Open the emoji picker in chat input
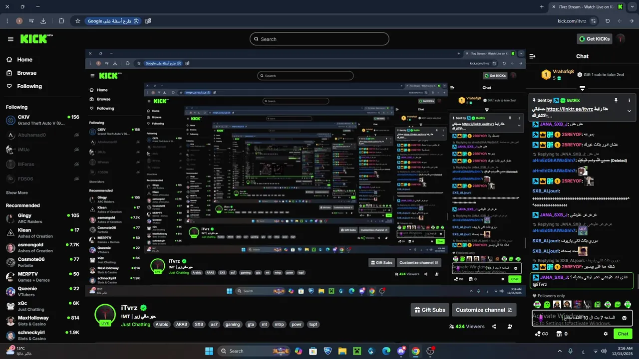 point(624,318)
